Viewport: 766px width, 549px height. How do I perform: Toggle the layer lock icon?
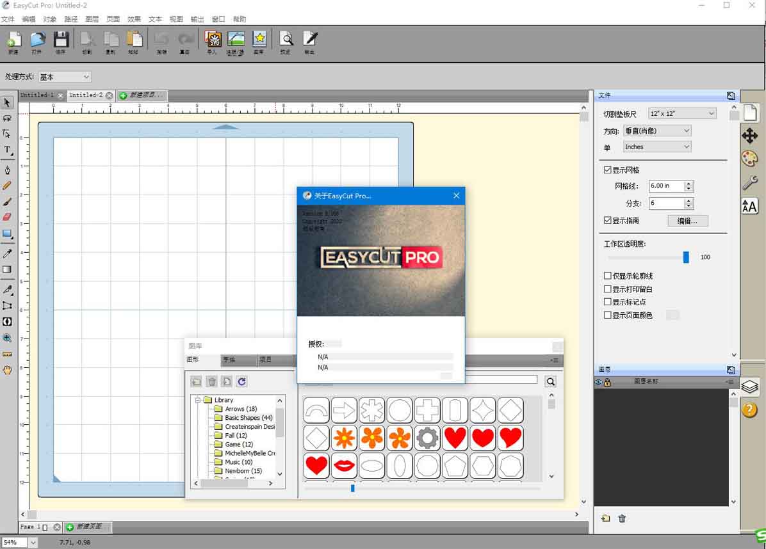pyautogui.click(x=607, y=382)
